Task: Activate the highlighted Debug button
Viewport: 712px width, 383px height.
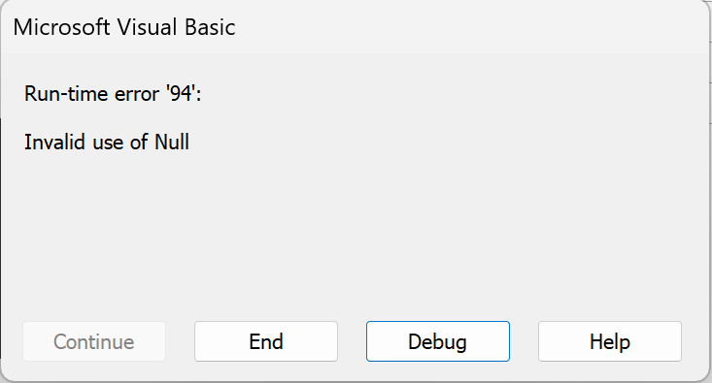Action: (438, 341)
